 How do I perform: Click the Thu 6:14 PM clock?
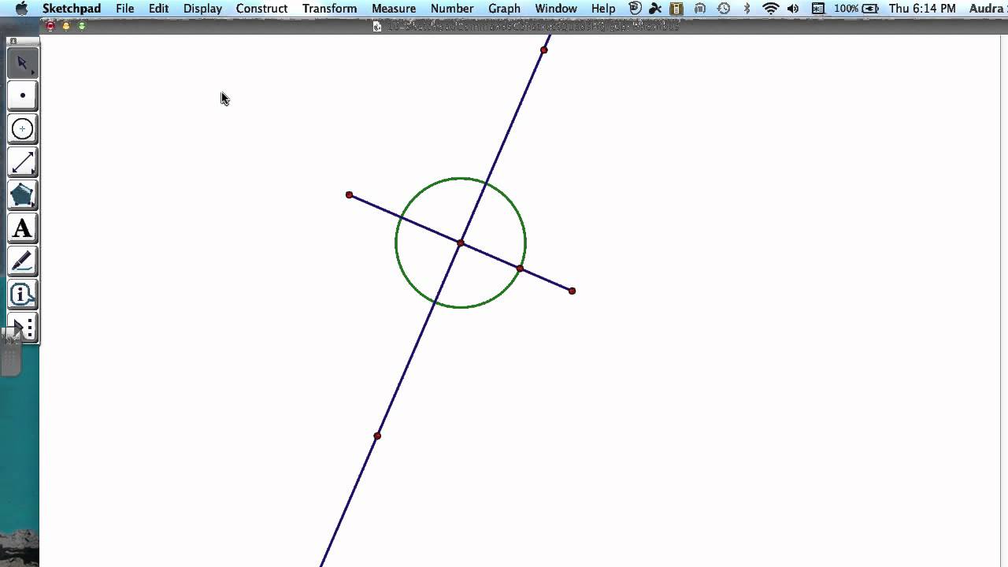coord(922,9)
